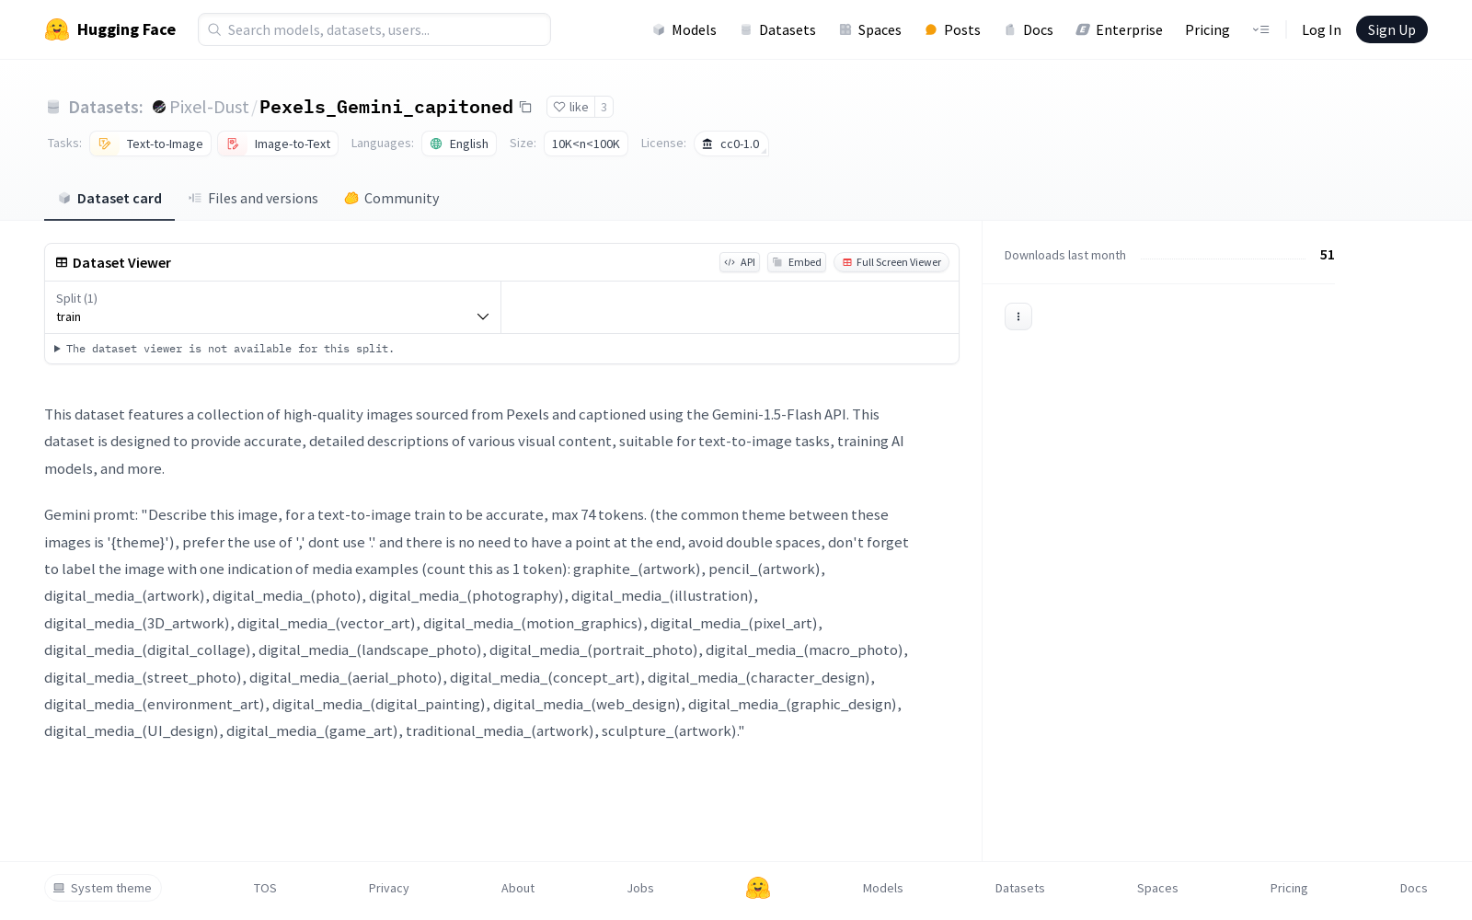Click the Datasets breadcrumb label

[106, 107]
